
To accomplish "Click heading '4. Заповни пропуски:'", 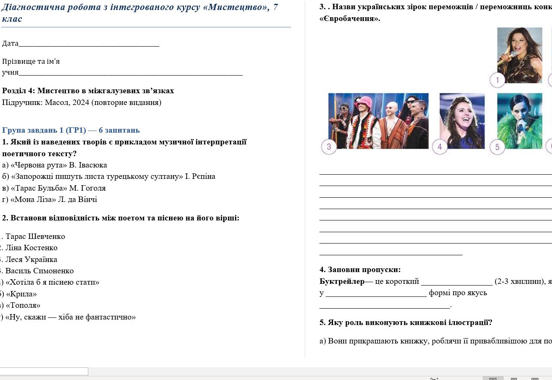I will pos(360,270).
